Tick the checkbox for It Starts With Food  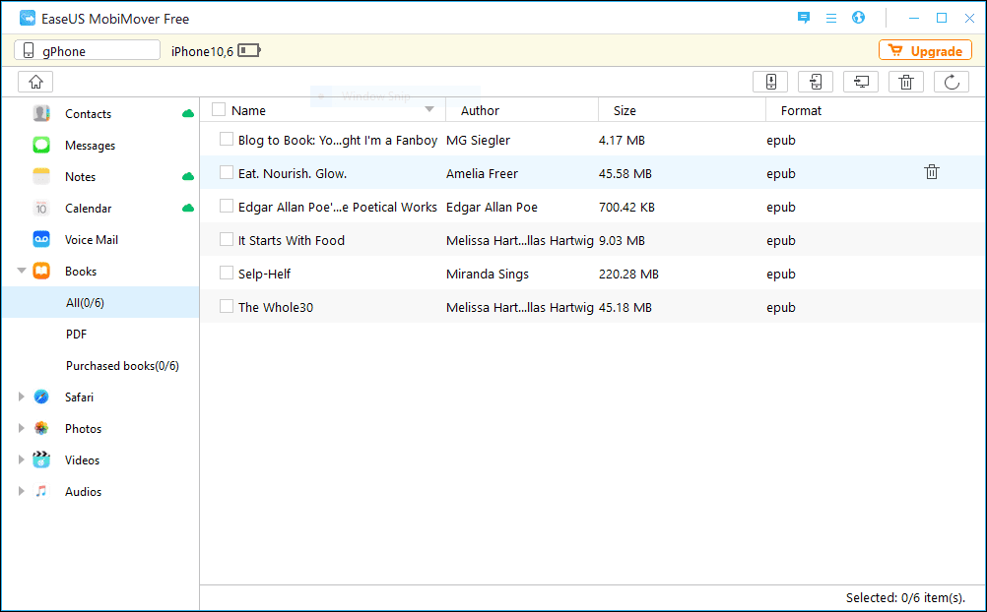227,240
